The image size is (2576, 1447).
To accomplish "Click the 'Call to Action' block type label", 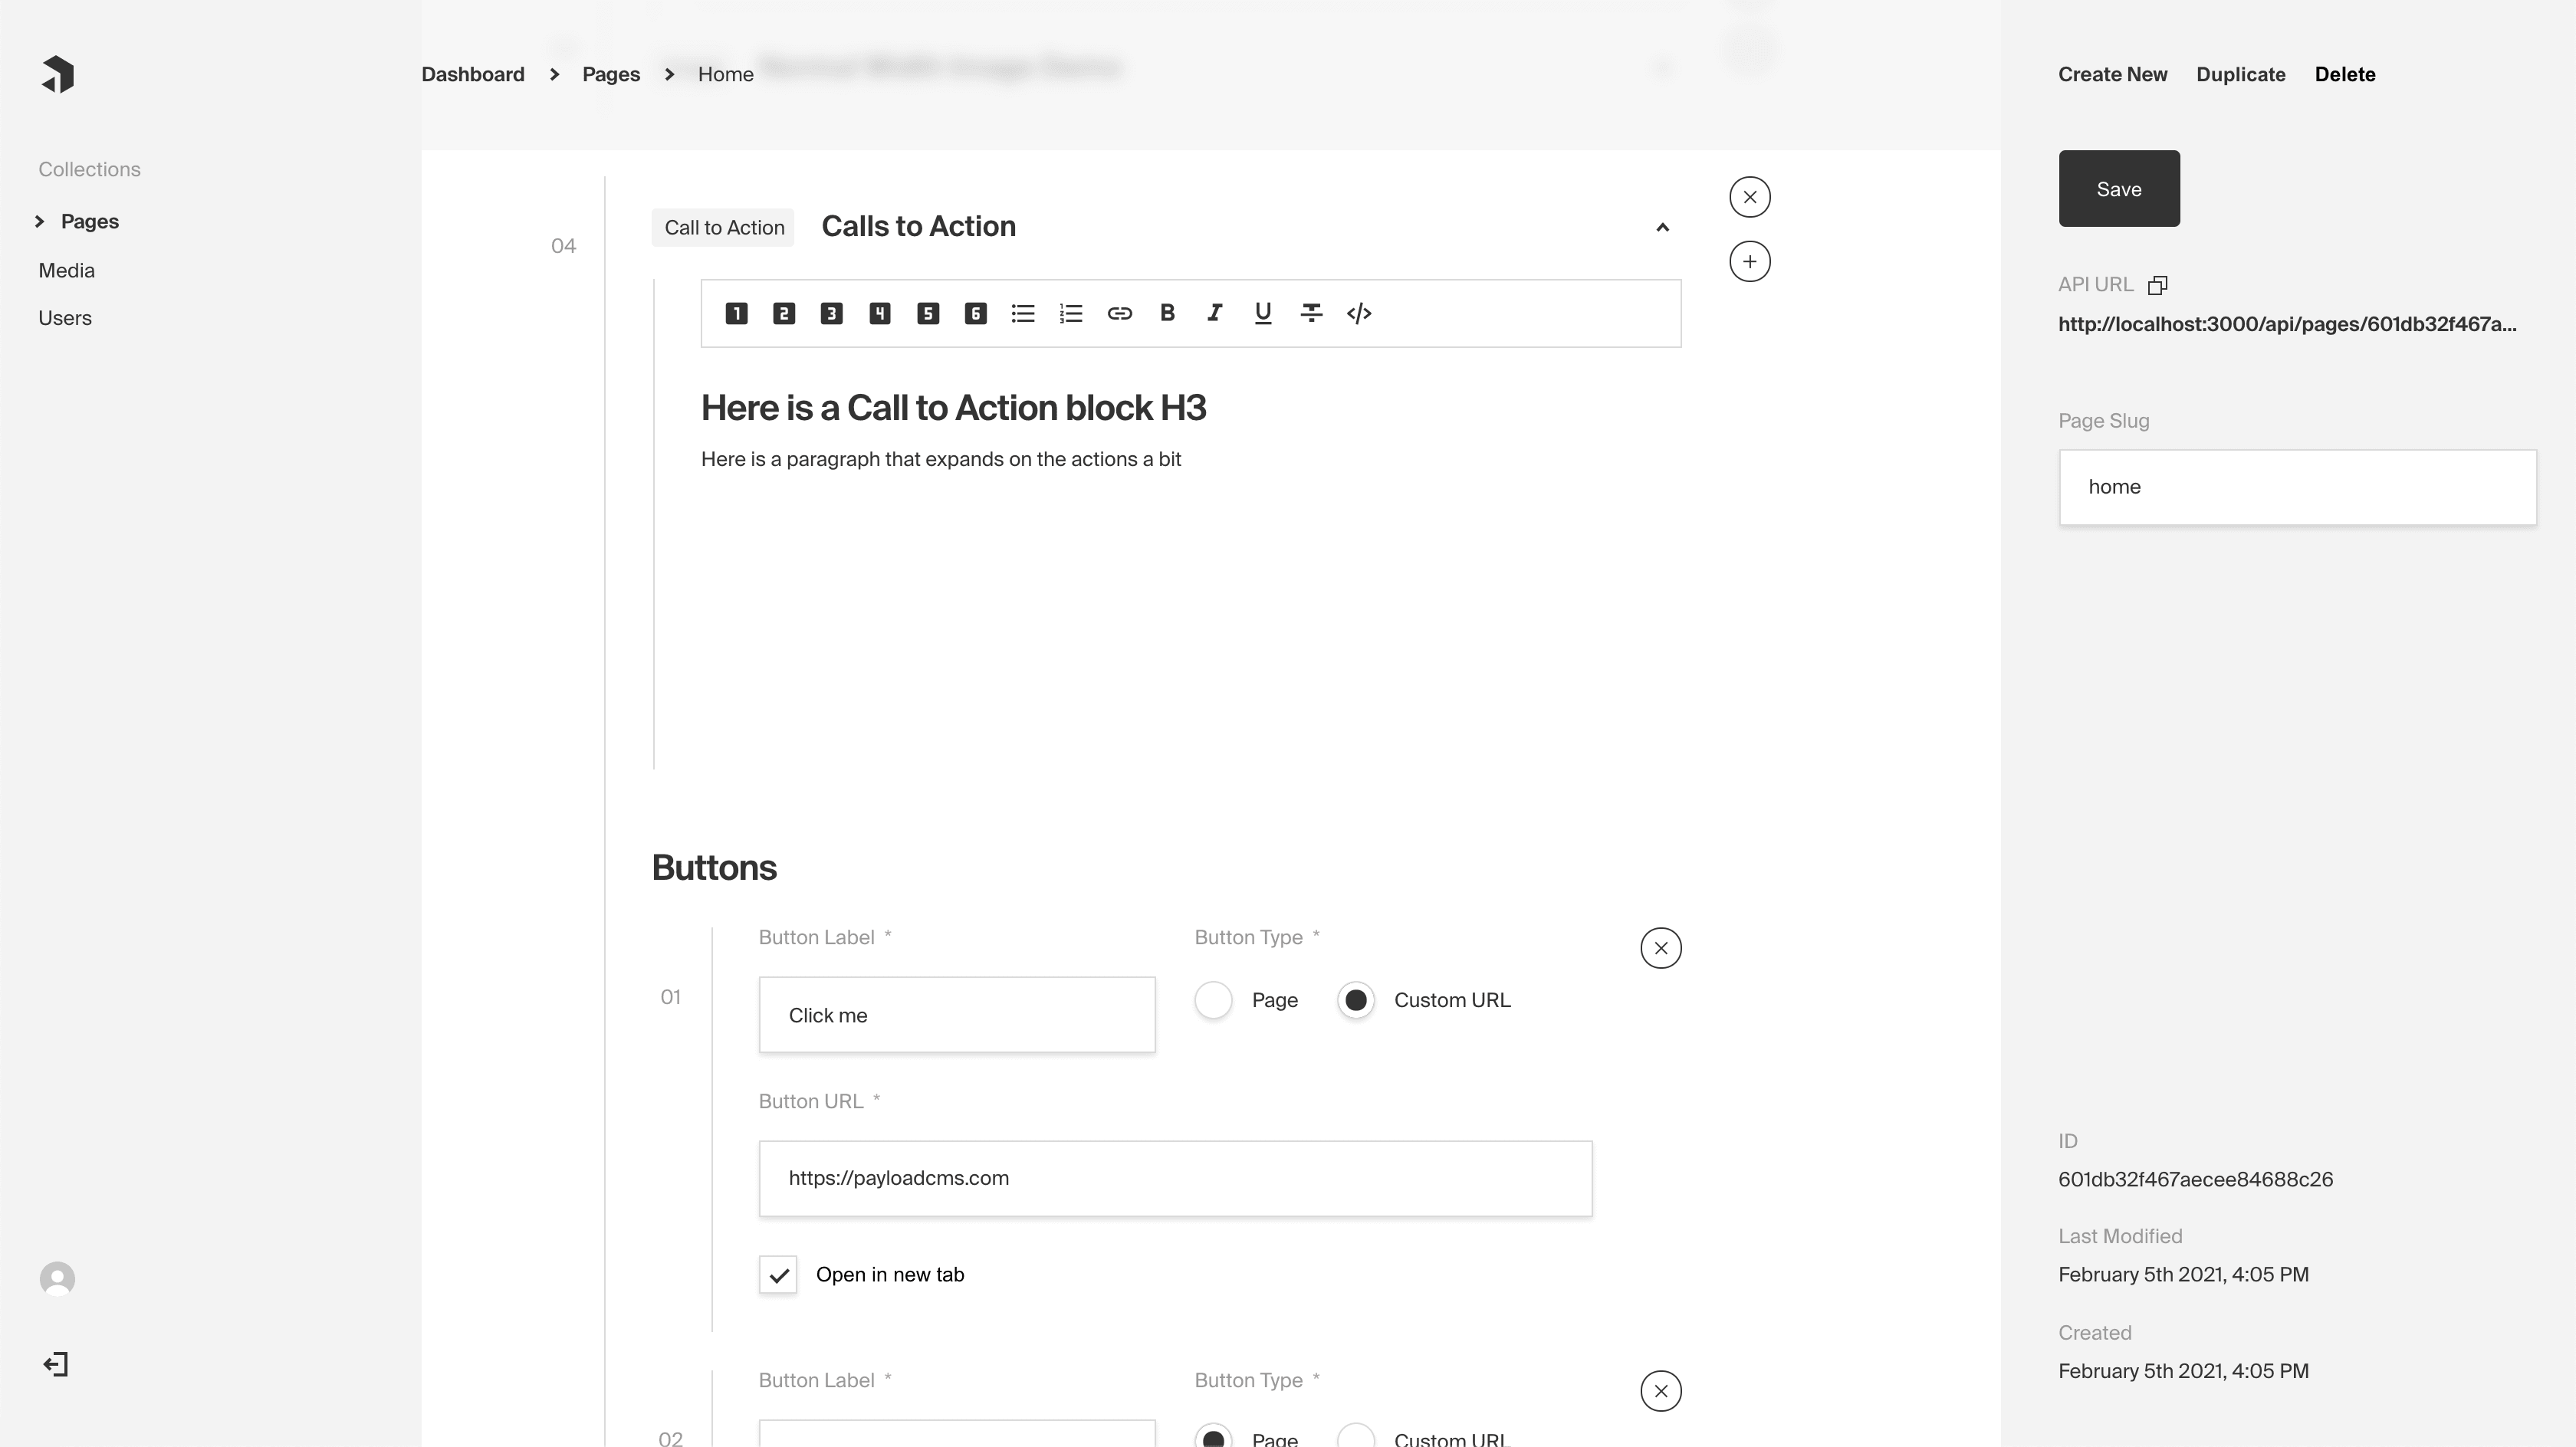I will tap(723, 228).
